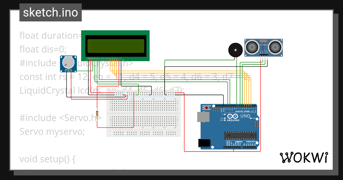The image size is (343, 180).
Task: Click the 'float dis=0;' code line
Action: (x=43, y=49)
